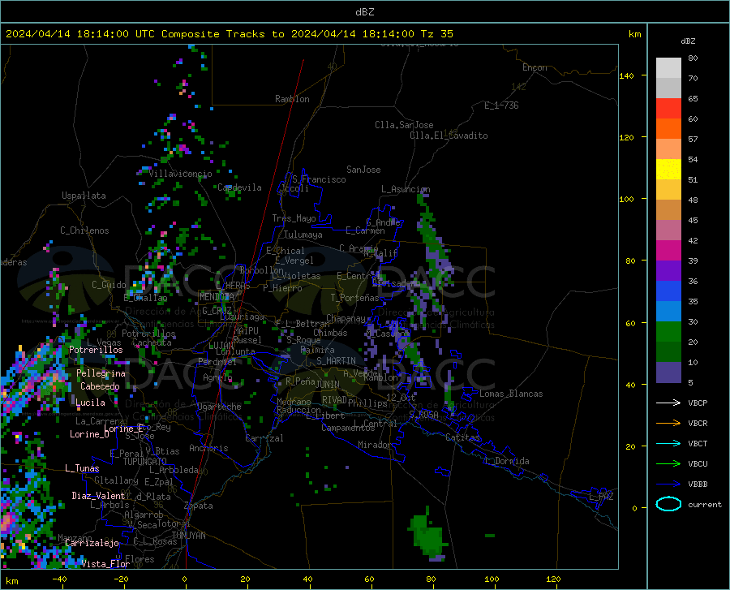
Task: Click the 'Vista_Flor' map label
Action: (x=105, y=564)
